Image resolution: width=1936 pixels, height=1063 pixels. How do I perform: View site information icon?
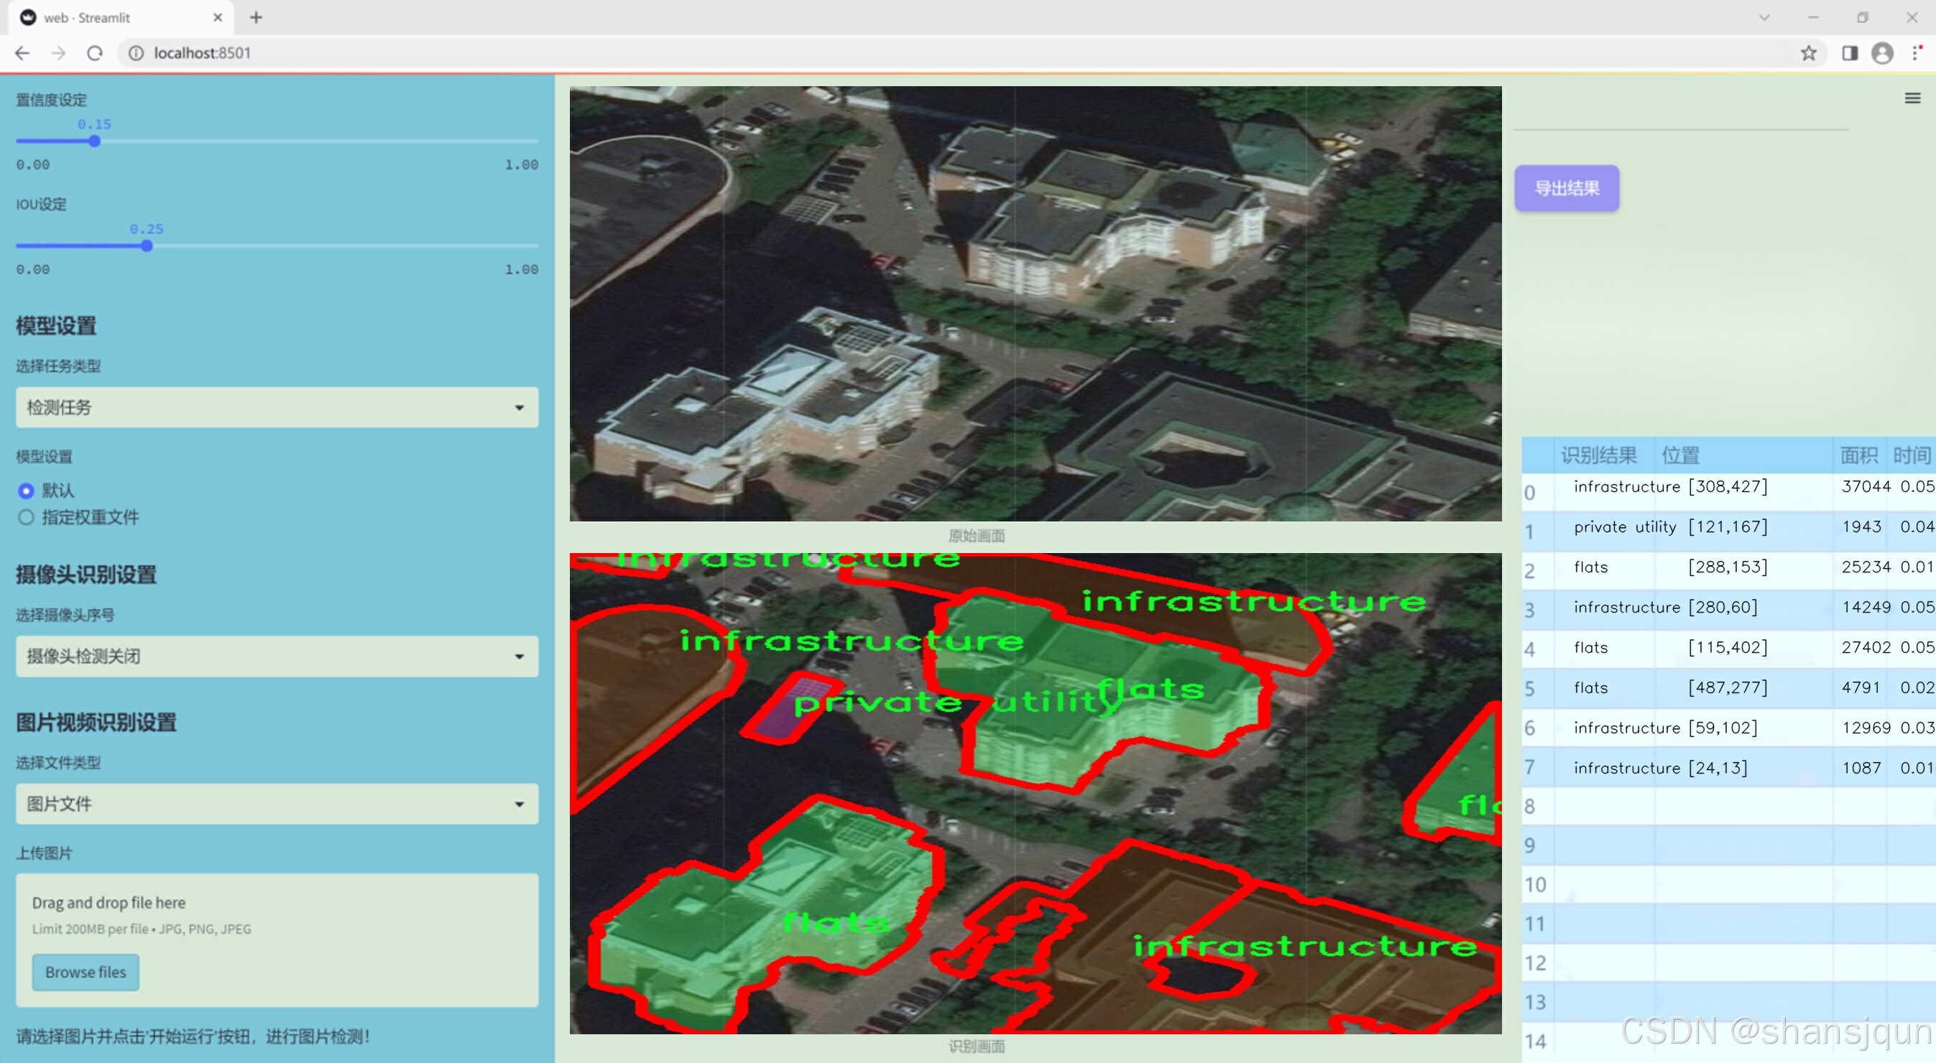(136, 53)
